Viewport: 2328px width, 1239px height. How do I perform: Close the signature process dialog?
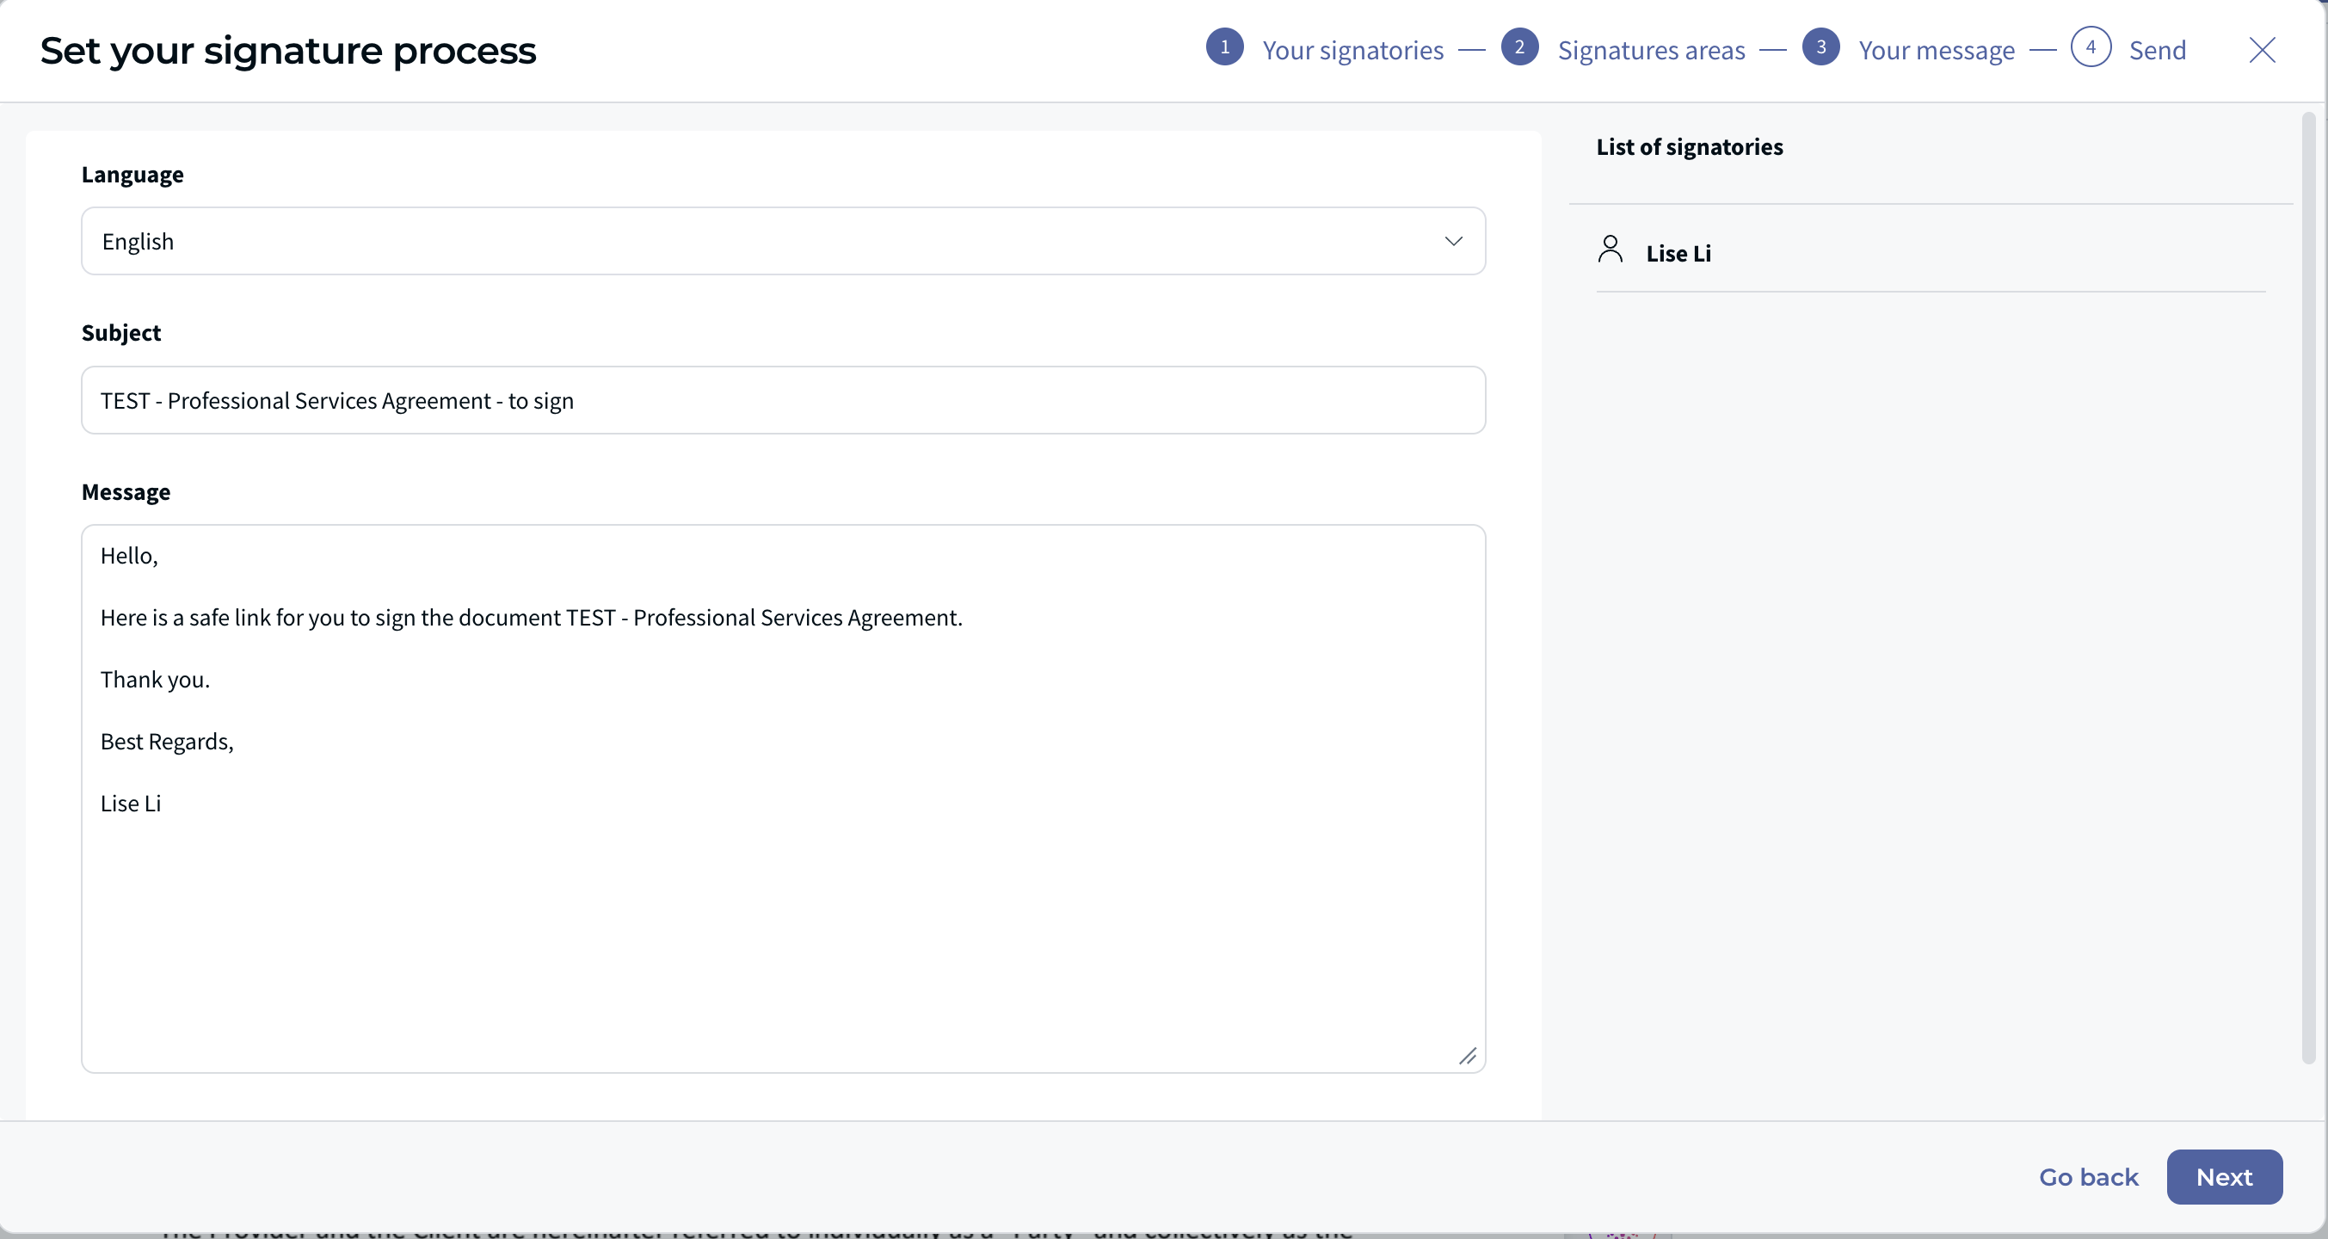[2261, 50]
